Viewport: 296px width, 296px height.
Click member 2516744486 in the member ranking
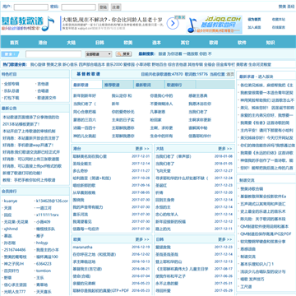click(15, 250)
